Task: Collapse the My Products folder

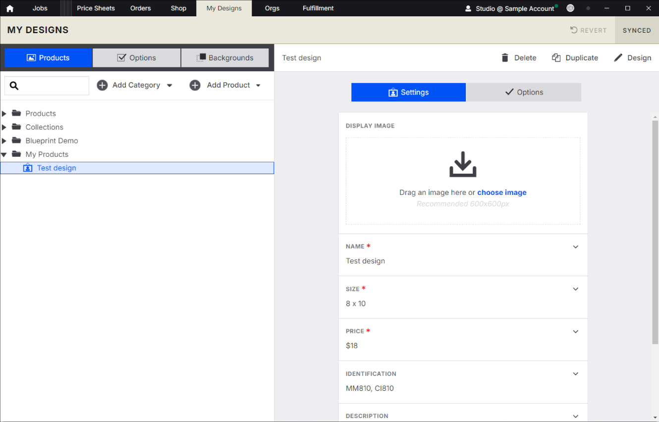Action: click(4, 154)
